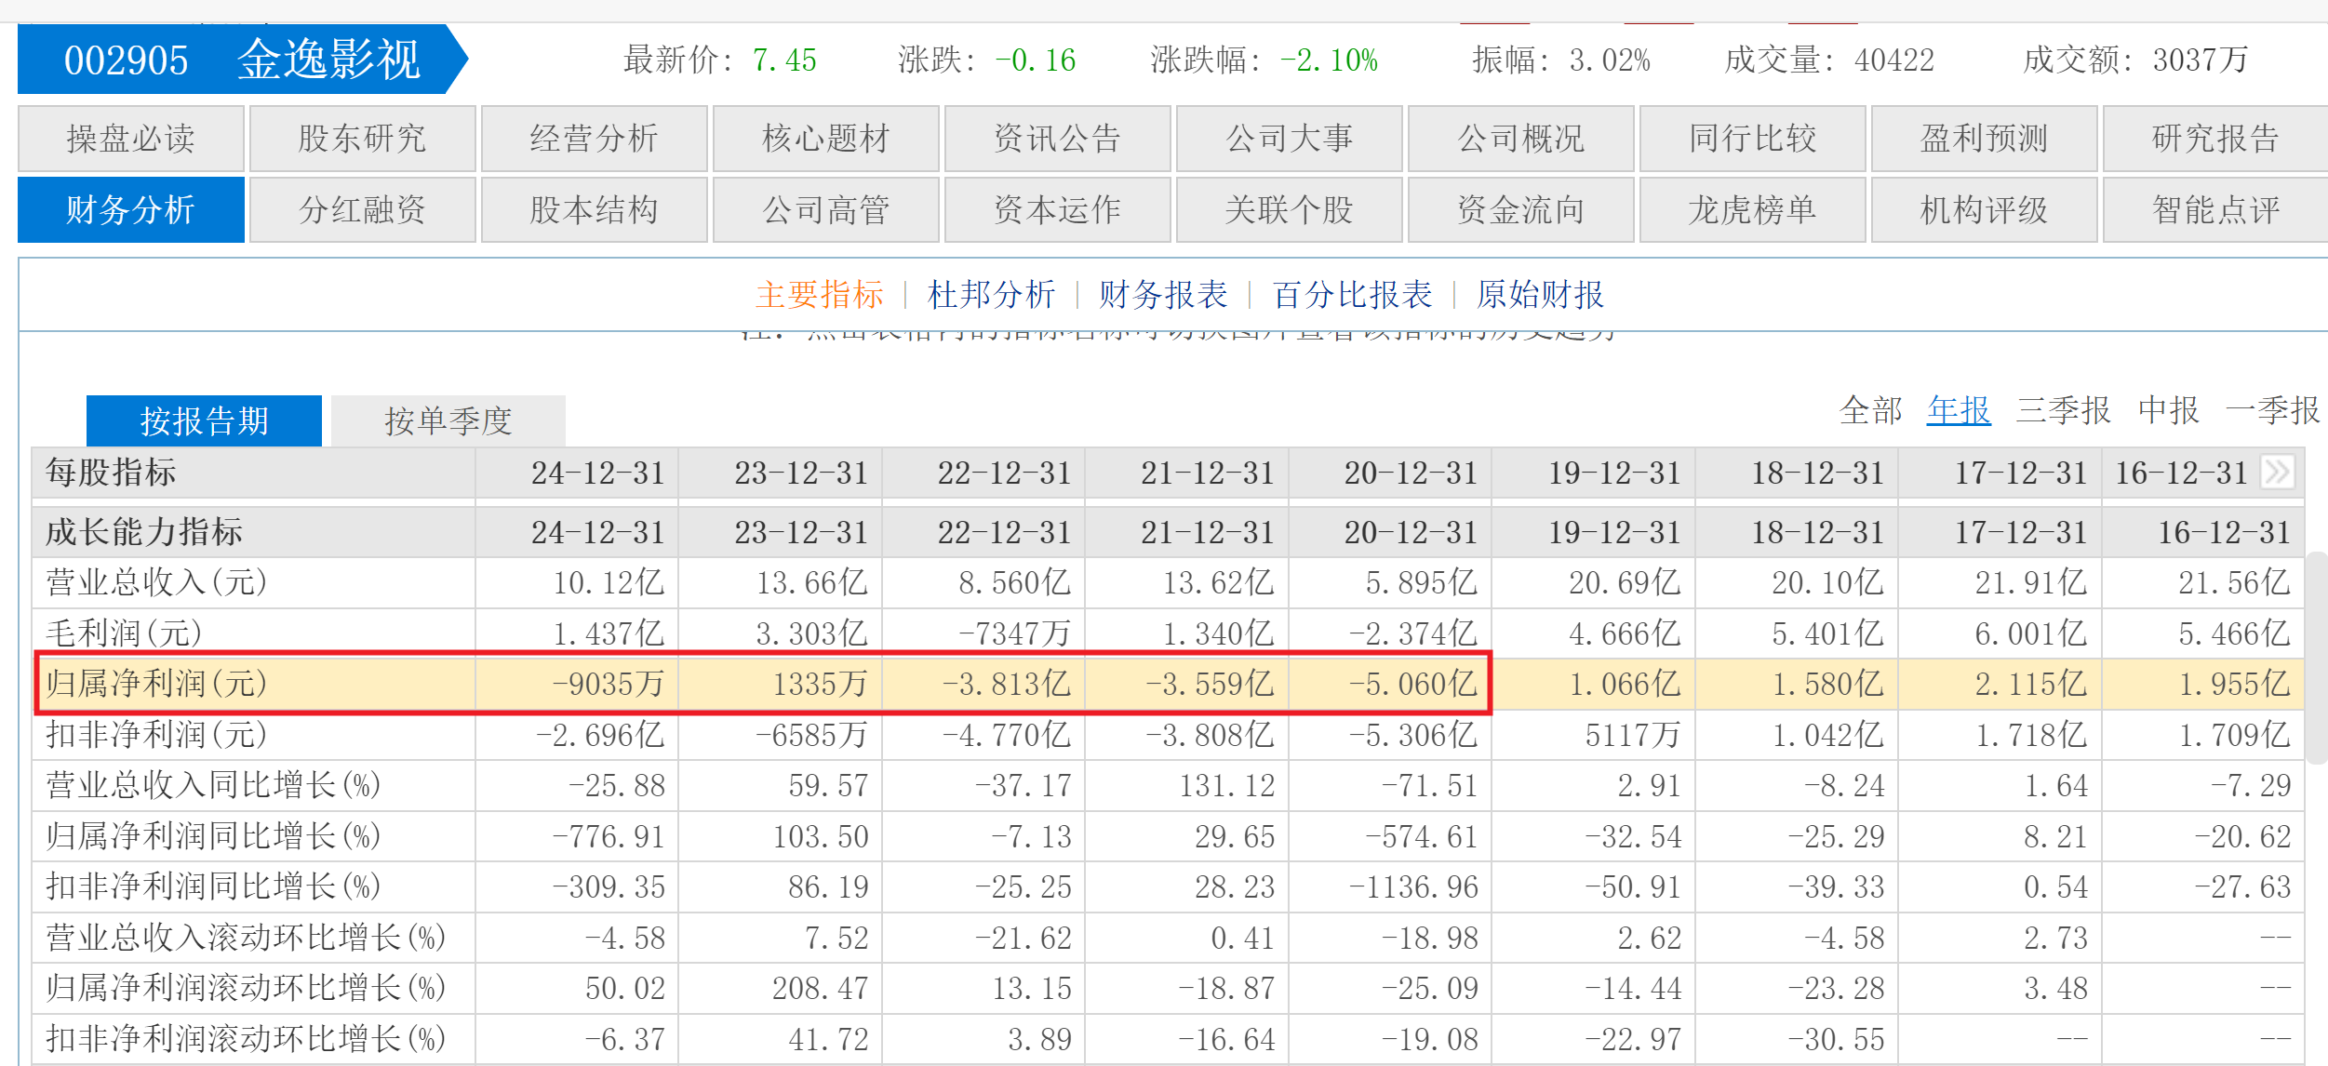Filter reports by 三季报
Image resolution: width=2328 pixels, height=1066 pixels.
pos(2062,409)
